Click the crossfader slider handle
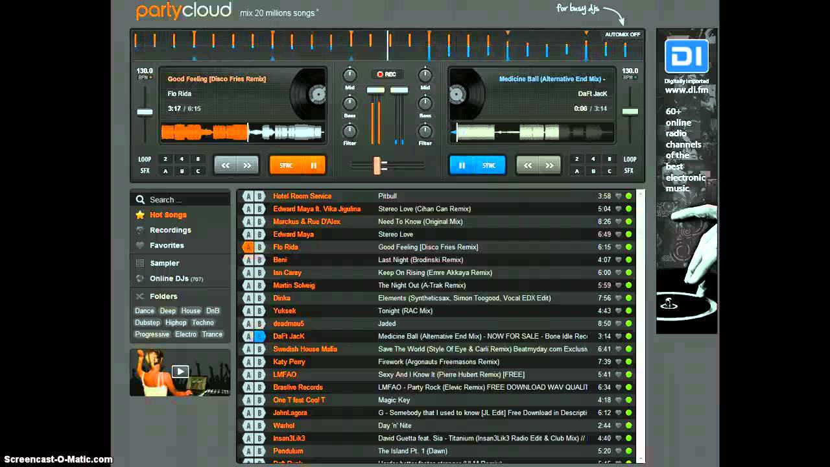Screen dimensions: 830x467 tap(377, 165)
